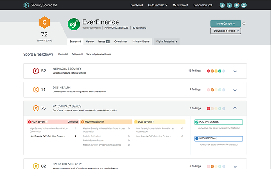The image size is (271, 169).
Task: Collapse the Patching Cadence section chevron
Action: (x=235, y=108)
